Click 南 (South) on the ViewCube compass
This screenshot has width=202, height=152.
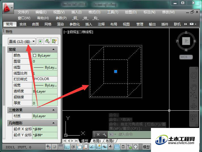click(x=186, y=50)
